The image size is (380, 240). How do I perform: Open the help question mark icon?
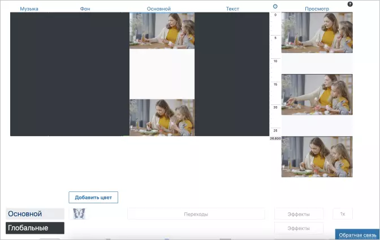350,4
